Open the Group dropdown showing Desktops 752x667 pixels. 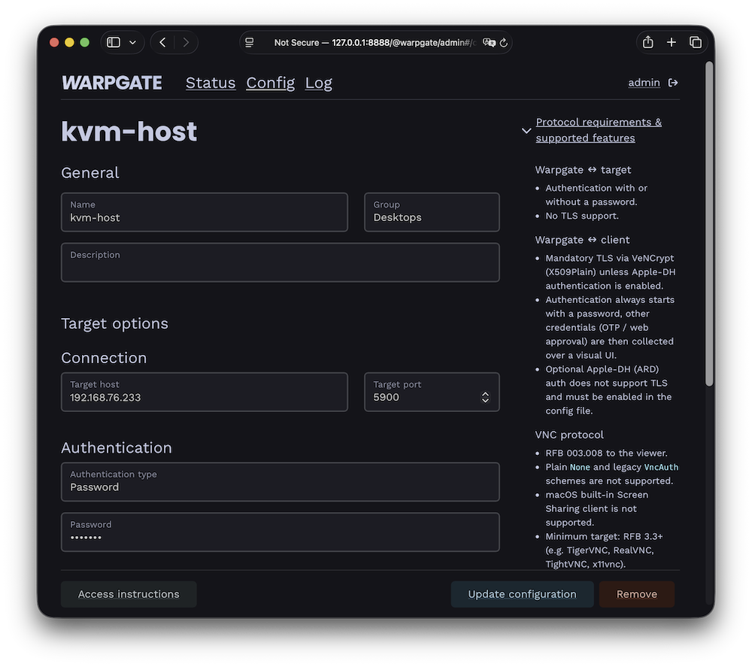432,212
